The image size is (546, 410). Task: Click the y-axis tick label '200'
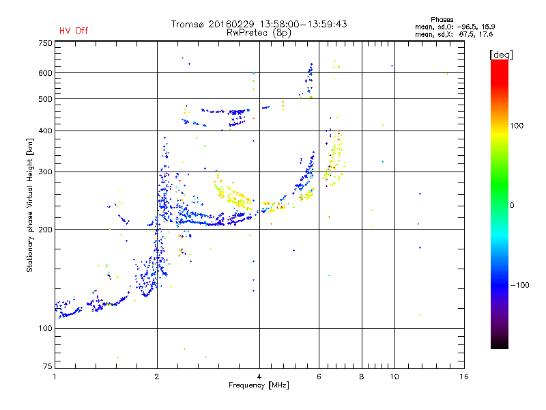(46, 230)
